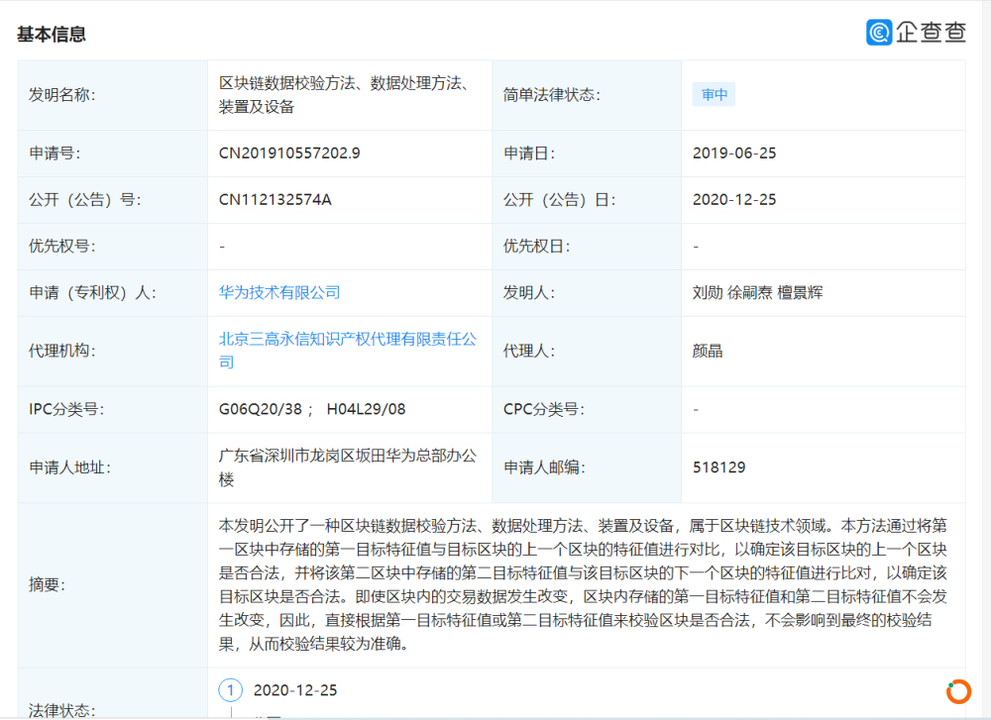Click the IPC分类号 label
The height and width of the screenshot is (720, 991).
(x=66, y=409)
